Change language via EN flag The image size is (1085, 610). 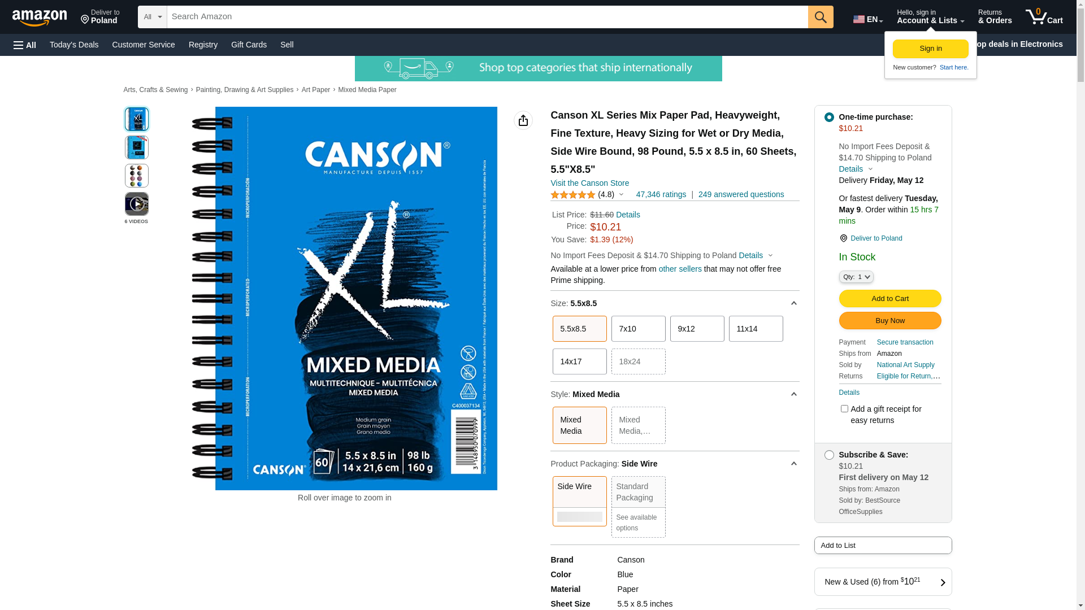[868, 19]
